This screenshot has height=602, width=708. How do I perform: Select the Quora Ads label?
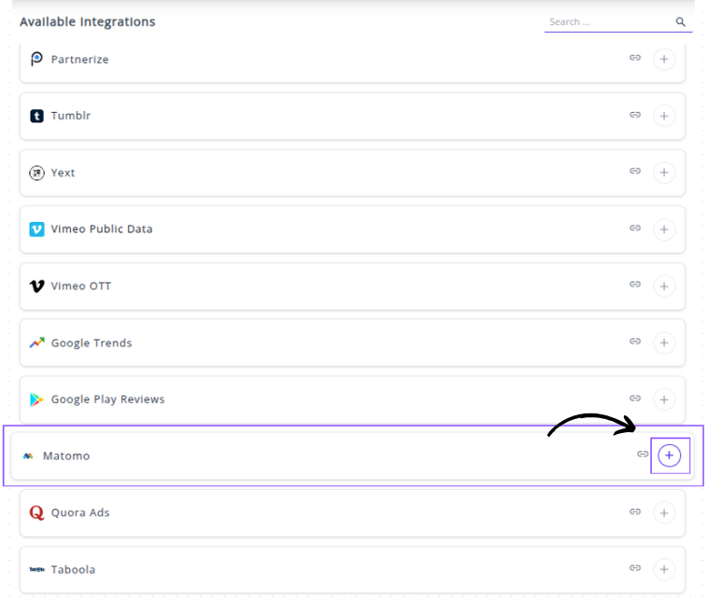pos(80,512)
